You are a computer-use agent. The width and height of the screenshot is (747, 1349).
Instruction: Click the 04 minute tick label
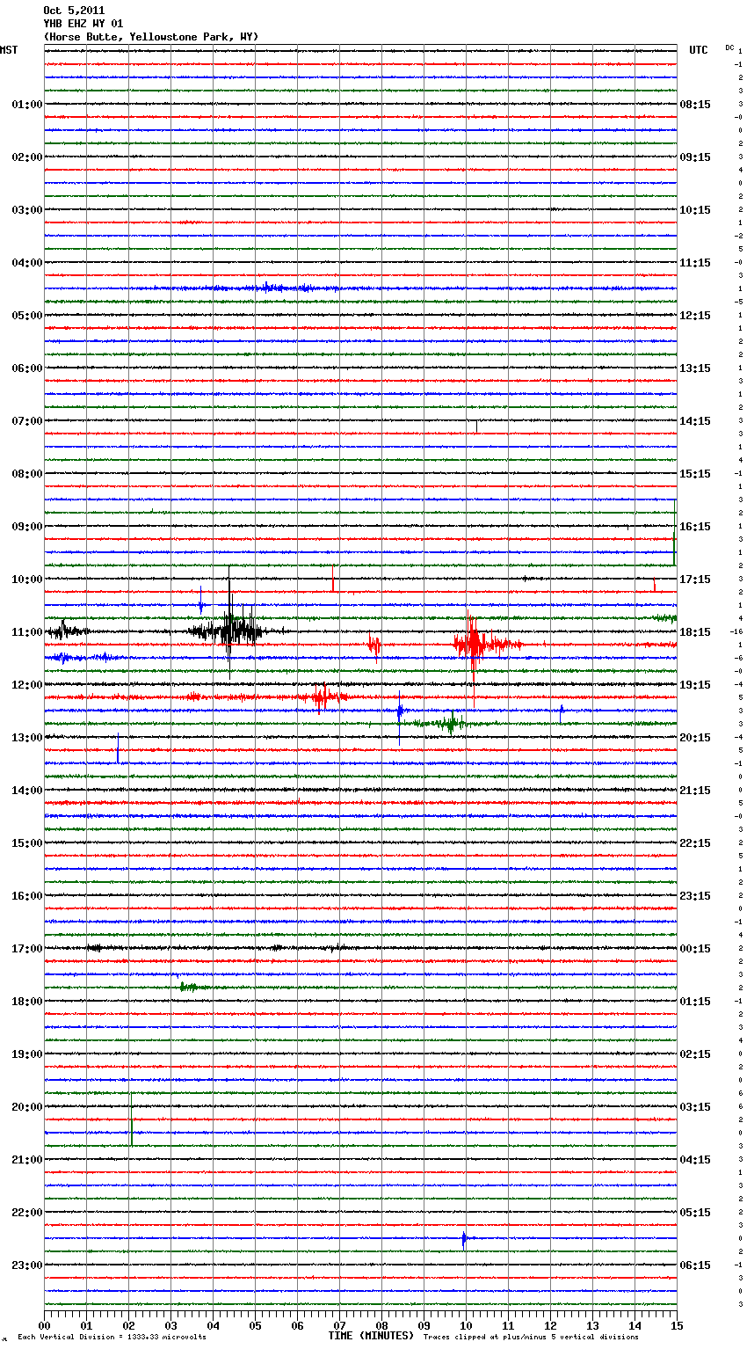click(x=213, y=1325)
